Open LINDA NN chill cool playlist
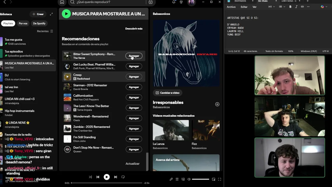Image resolution: width=332 pixels, height=187 pixels. click(28, 101)
